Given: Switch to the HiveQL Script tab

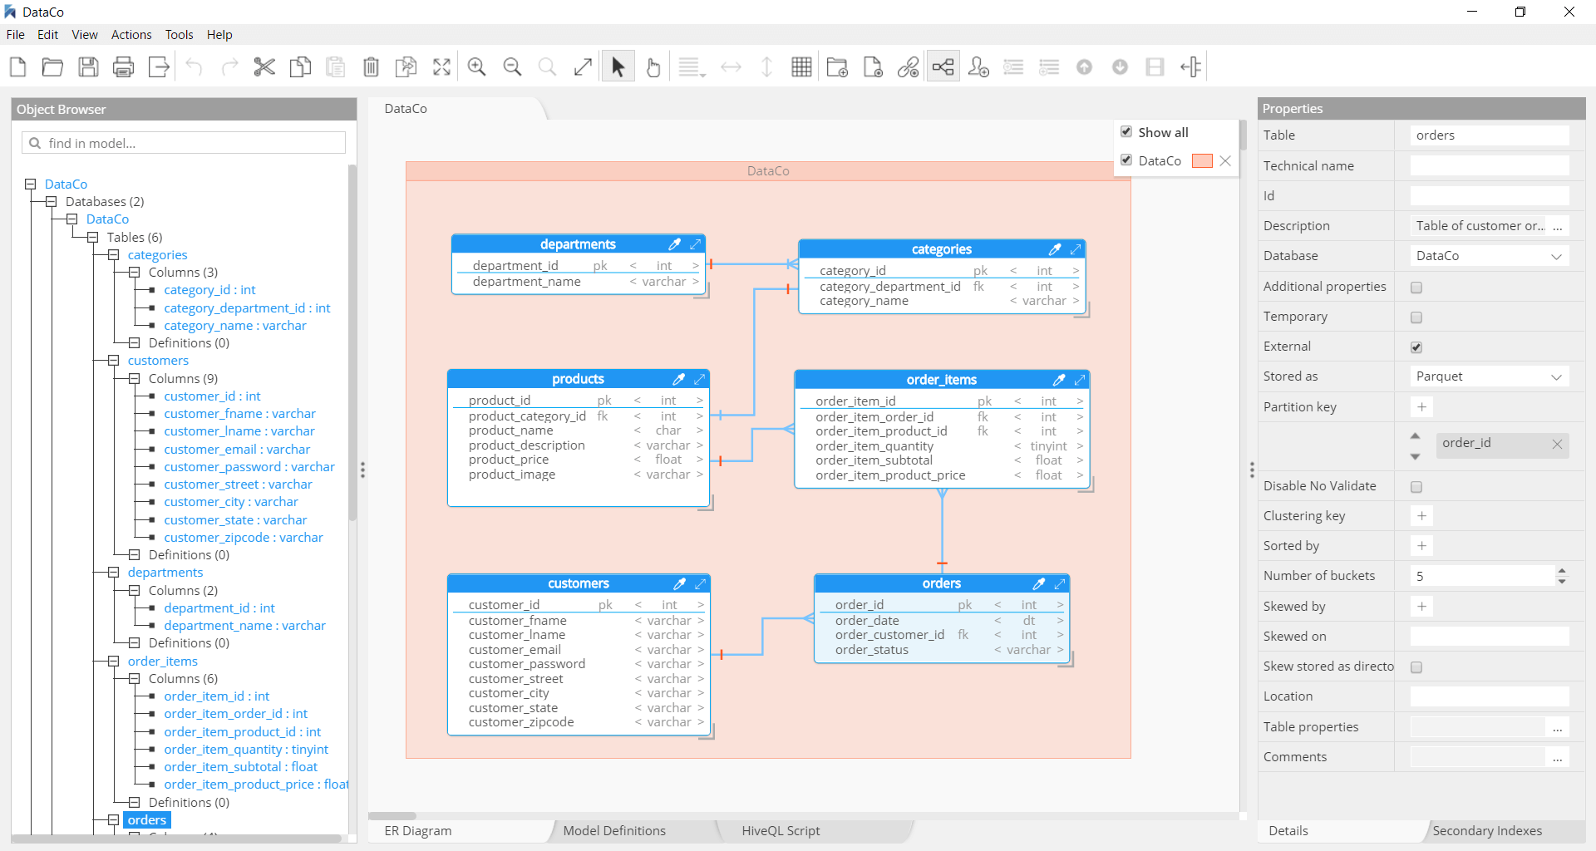Looking at the screenshot, I should click(780, 830).
